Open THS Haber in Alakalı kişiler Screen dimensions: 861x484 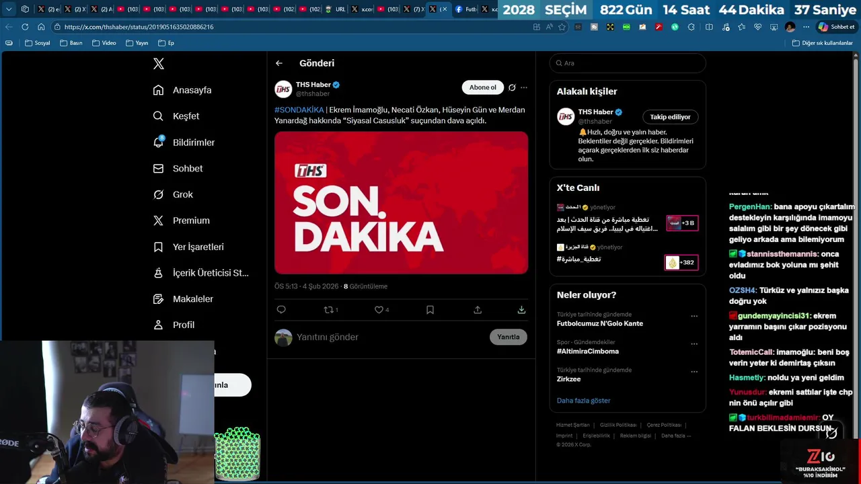(595, 112)
